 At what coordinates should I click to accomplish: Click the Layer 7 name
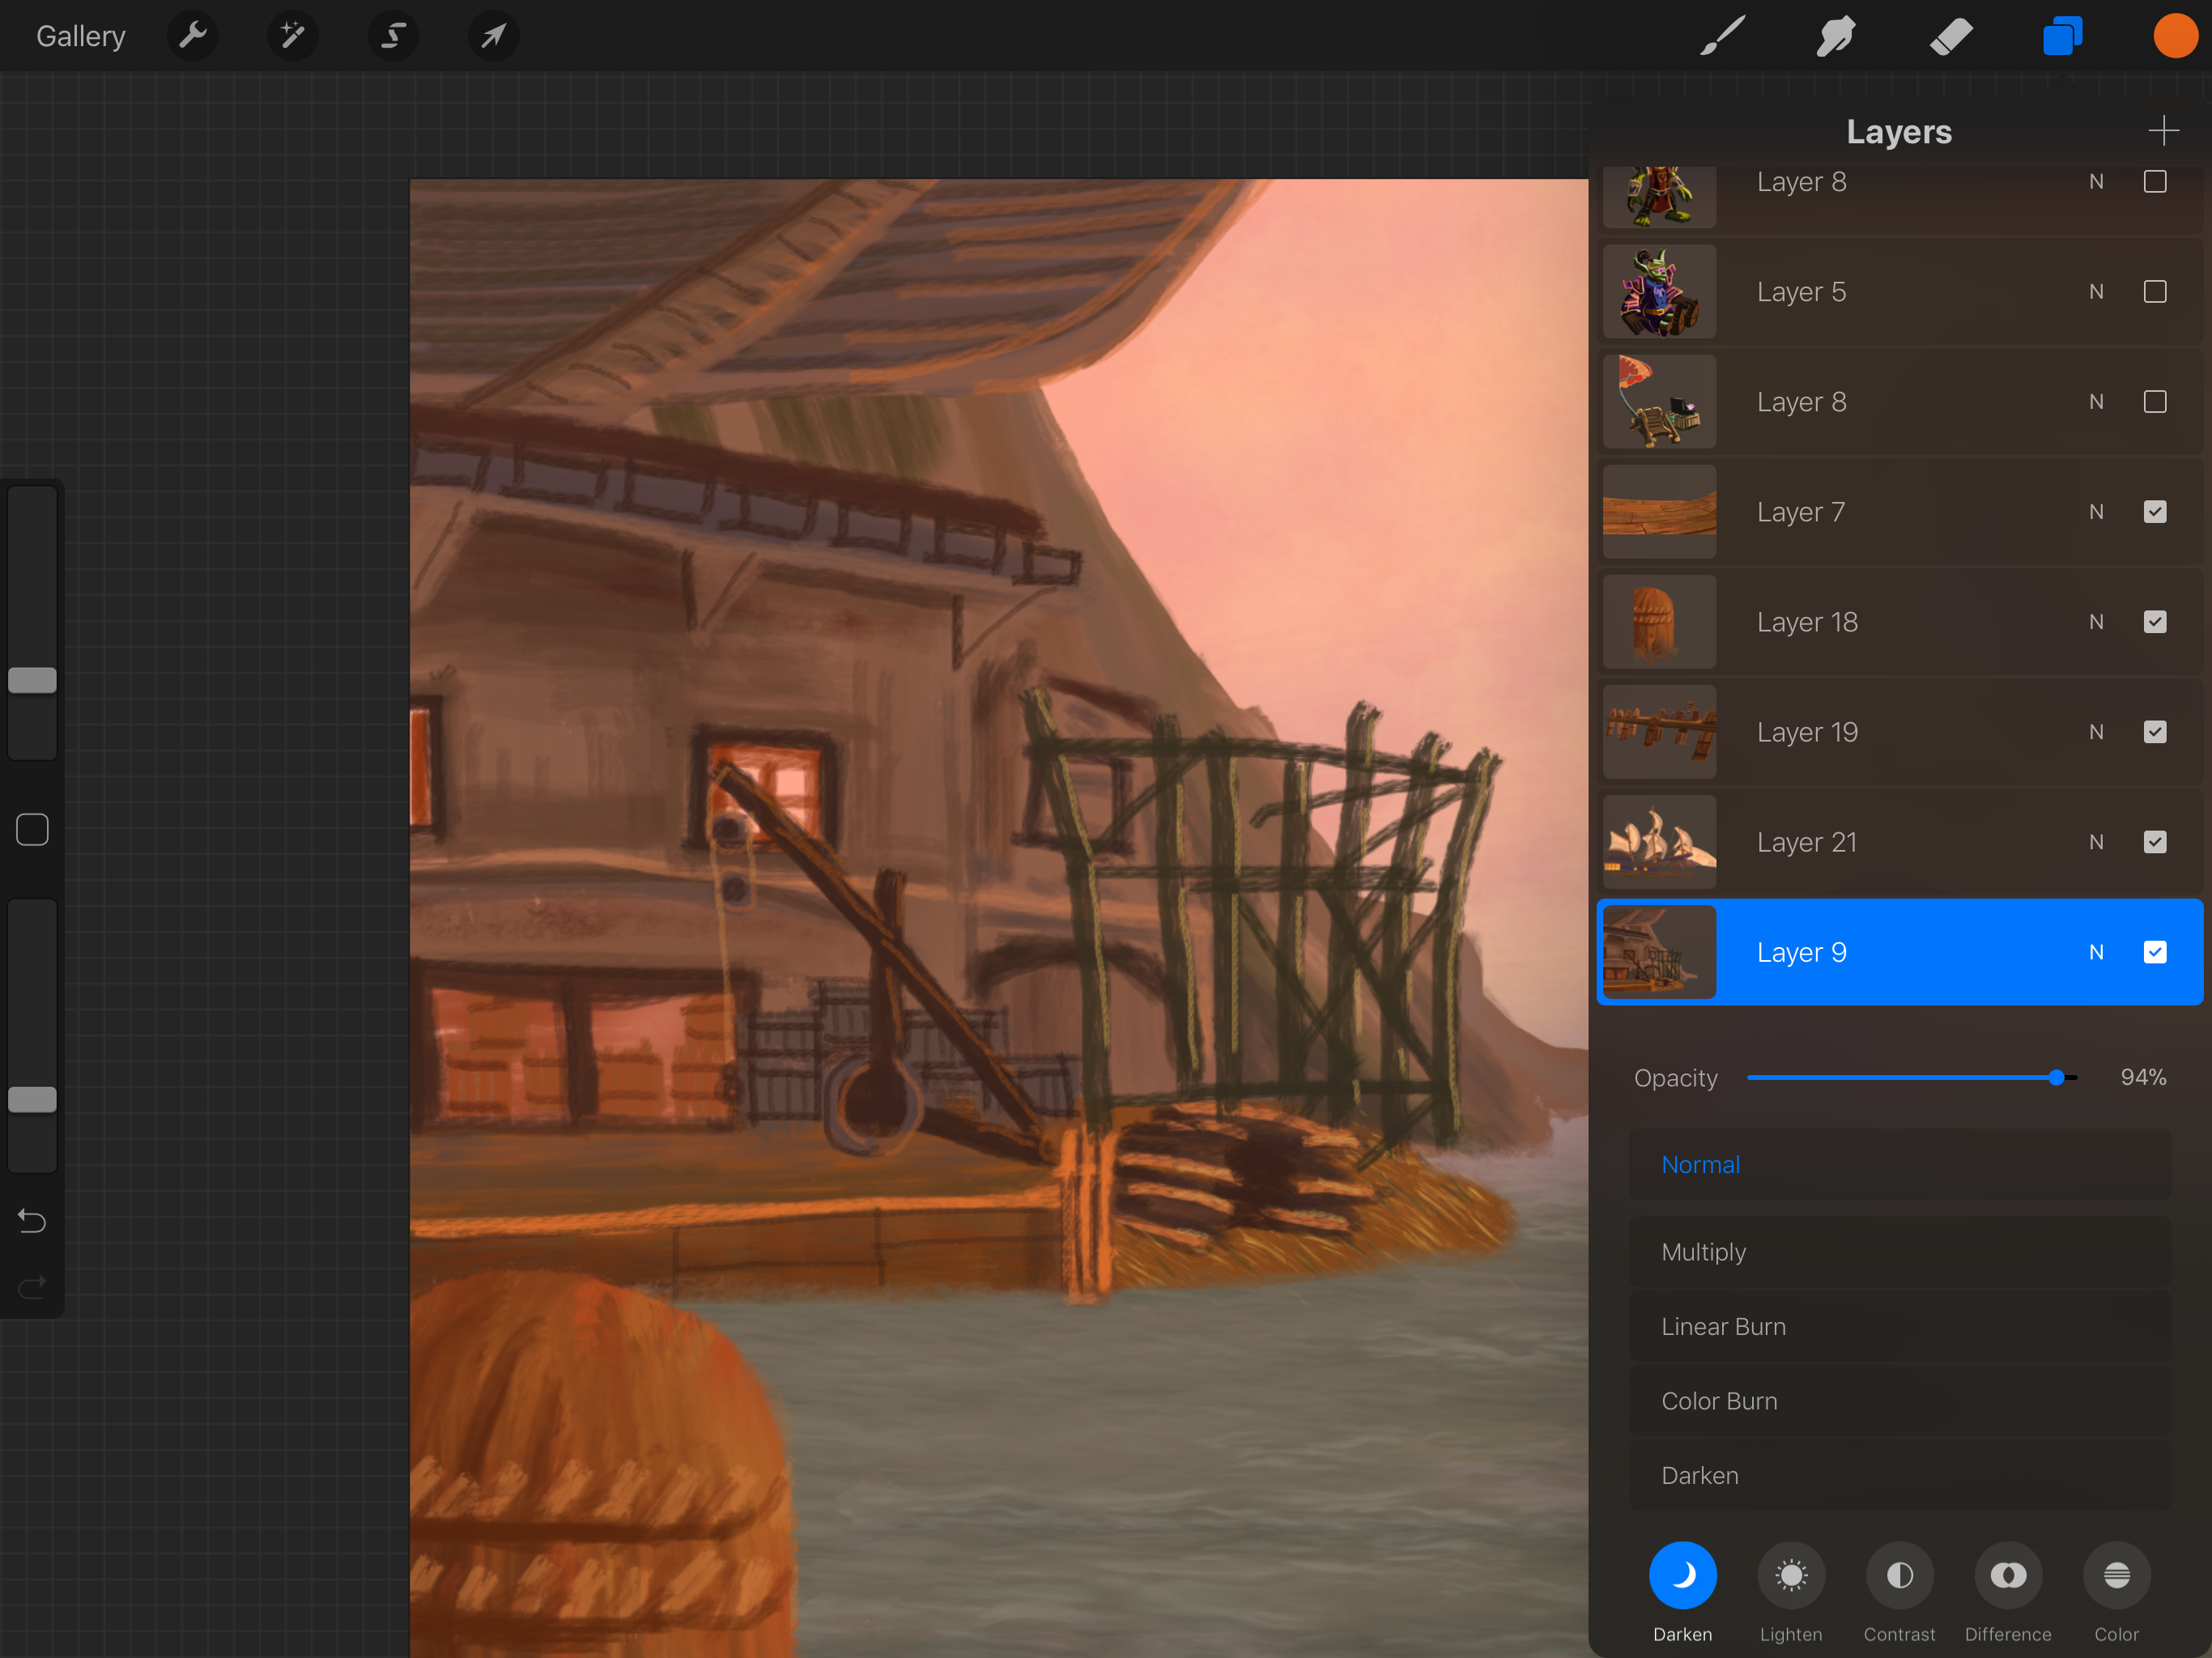1801,512
